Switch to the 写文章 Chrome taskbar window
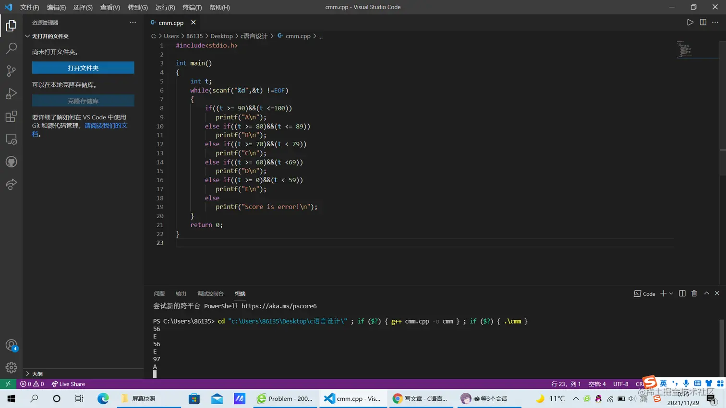Image resolution: width=726 pixels, height=408 pixels. point(421,398)
